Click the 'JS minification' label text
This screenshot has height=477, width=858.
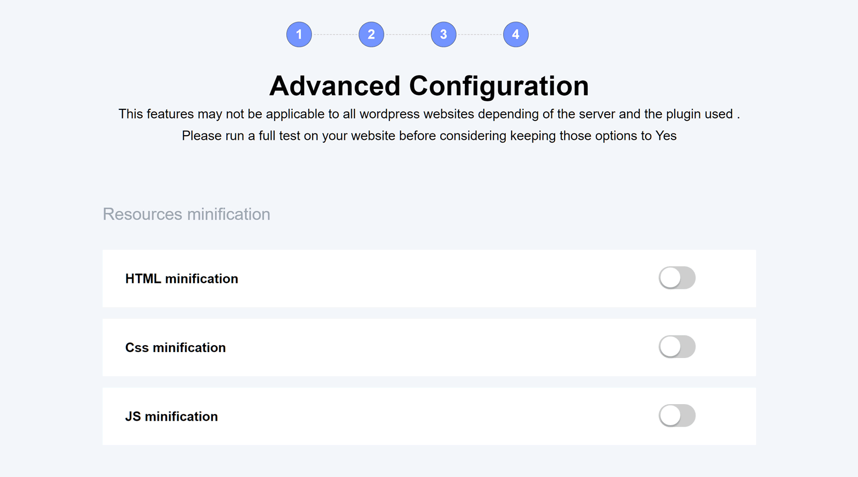171,416
